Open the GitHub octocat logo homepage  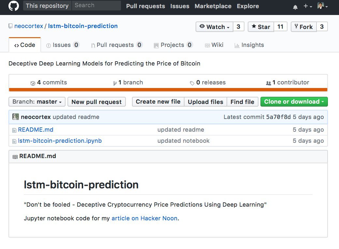point(14,6)
